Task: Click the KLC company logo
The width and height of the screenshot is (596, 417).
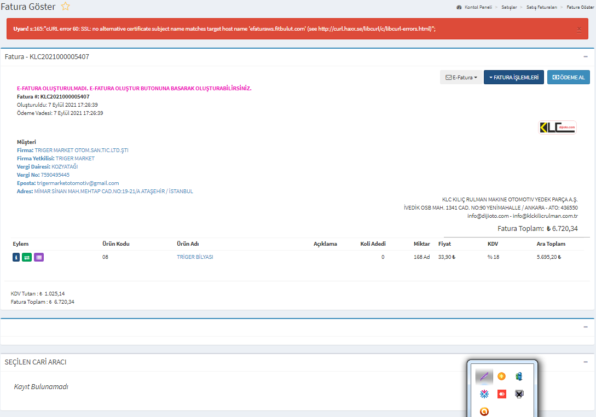Action: 557,128
